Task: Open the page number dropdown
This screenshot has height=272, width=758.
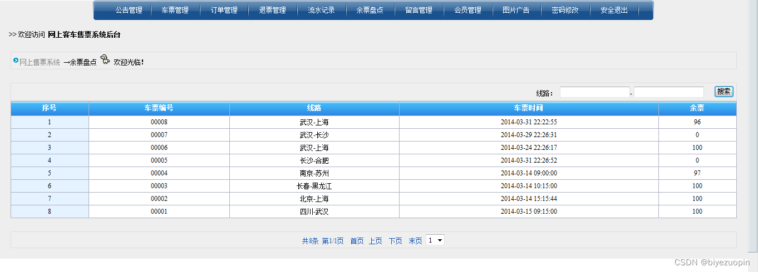Action: (x=435, y=240)
